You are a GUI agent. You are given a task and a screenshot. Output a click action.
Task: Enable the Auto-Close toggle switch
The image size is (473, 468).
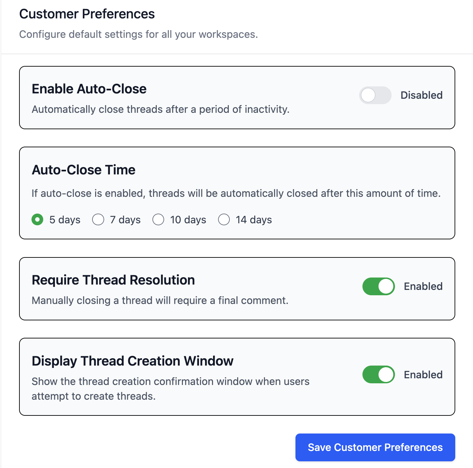[376, 95]
